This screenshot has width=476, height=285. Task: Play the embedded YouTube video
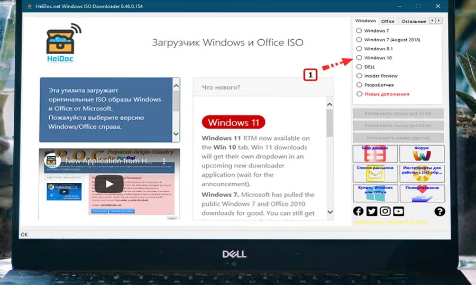pos(109,184)
